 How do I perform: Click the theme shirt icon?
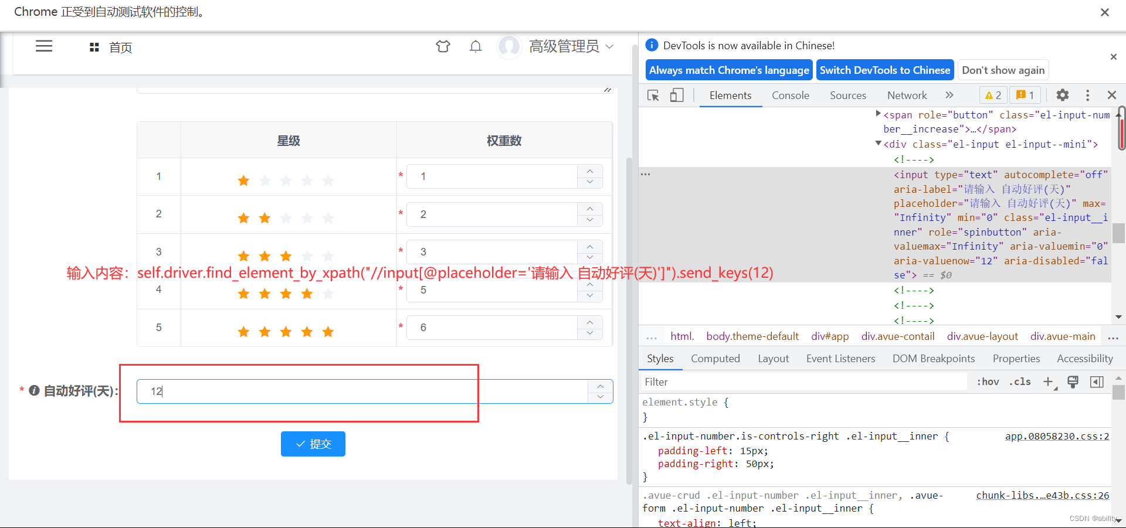pyautogui.click(x=443, y=46)
